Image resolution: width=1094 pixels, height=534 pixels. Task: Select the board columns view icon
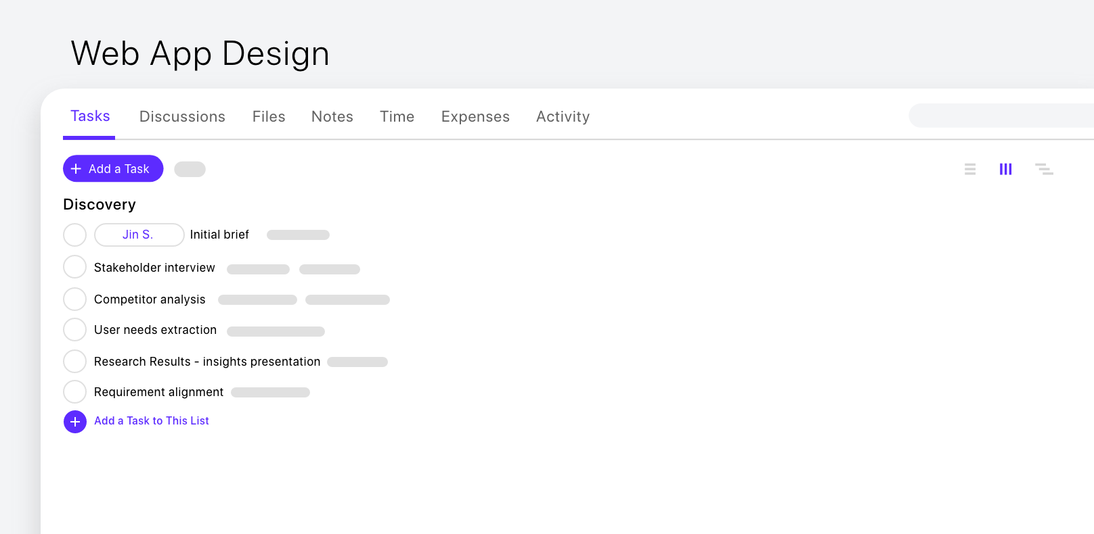[1006, 169]
